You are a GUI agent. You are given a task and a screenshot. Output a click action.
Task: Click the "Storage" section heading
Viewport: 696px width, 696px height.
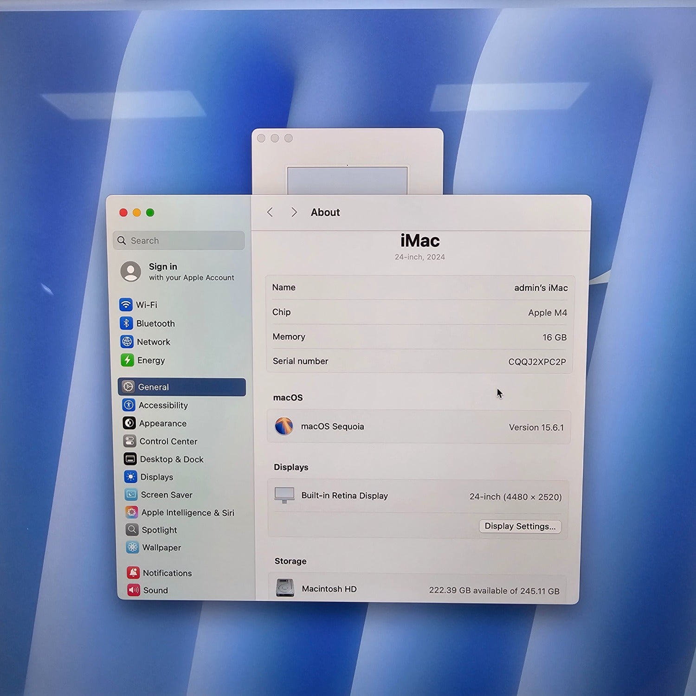290,561
